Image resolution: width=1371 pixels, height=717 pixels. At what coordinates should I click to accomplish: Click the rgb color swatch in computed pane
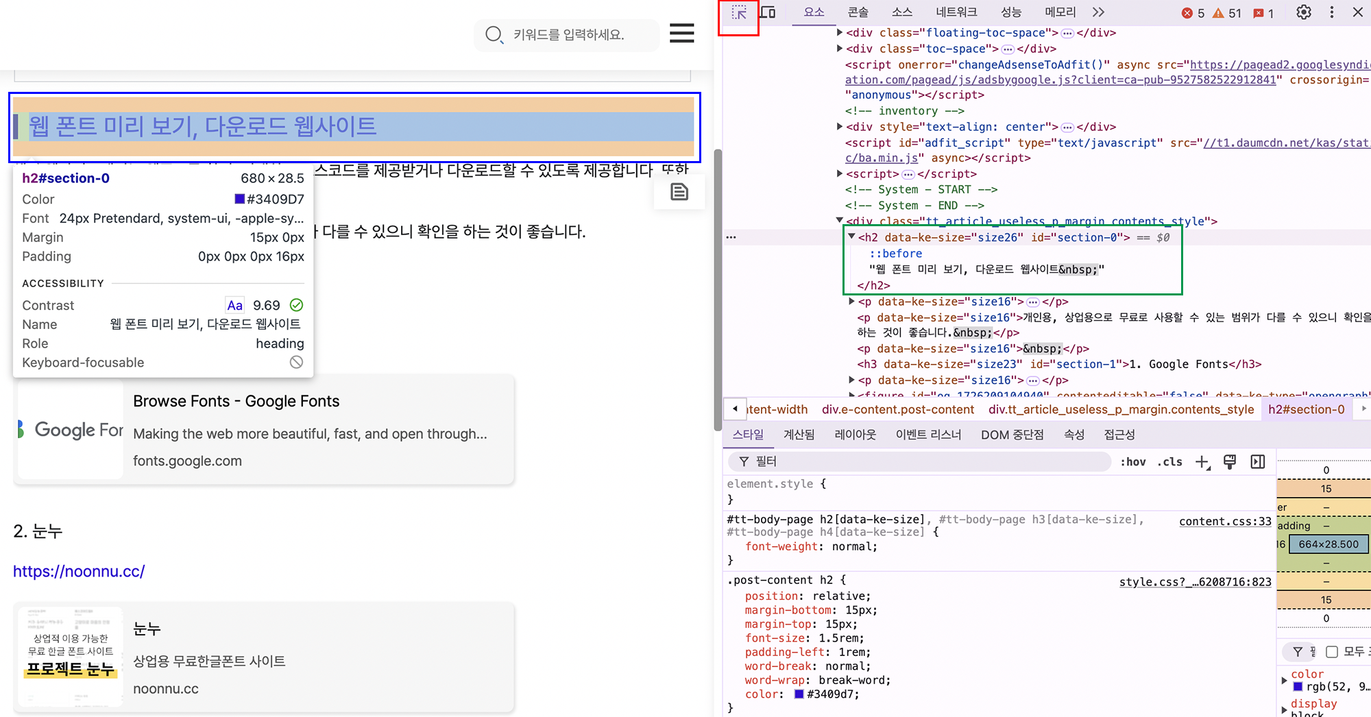click(1298, 687)
